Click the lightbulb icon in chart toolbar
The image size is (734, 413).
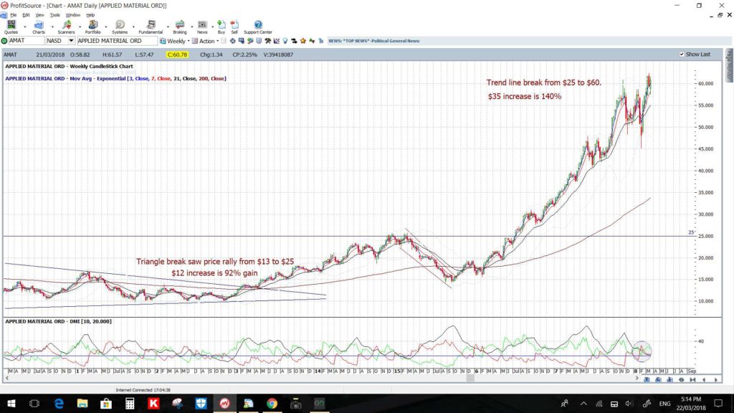(x=285, y=41)
